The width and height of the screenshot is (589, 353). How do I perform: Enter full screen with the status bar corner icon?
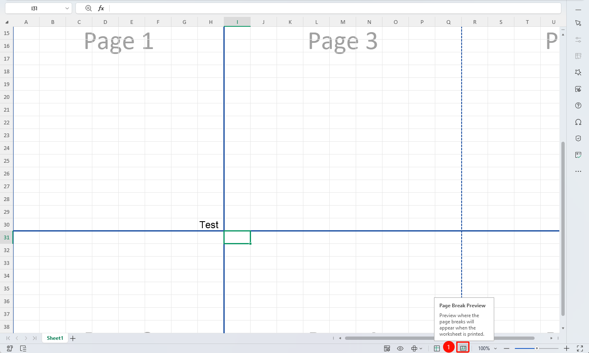click(x=580, y=348)
